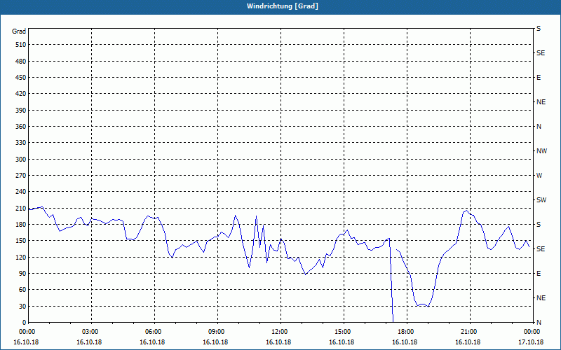Click the E compass label beside the 90 gridline
The height and width of the screenshot is (350, 561).
pyautogui.click(x=539, y=274)
